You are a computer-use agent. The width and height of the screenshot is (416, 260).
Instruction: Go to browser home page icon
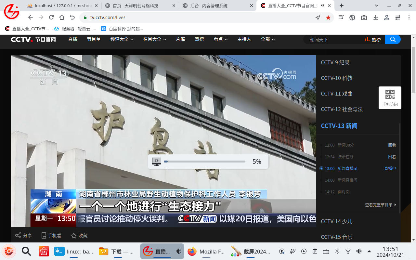pyautogui.click(x=62, y=18)
